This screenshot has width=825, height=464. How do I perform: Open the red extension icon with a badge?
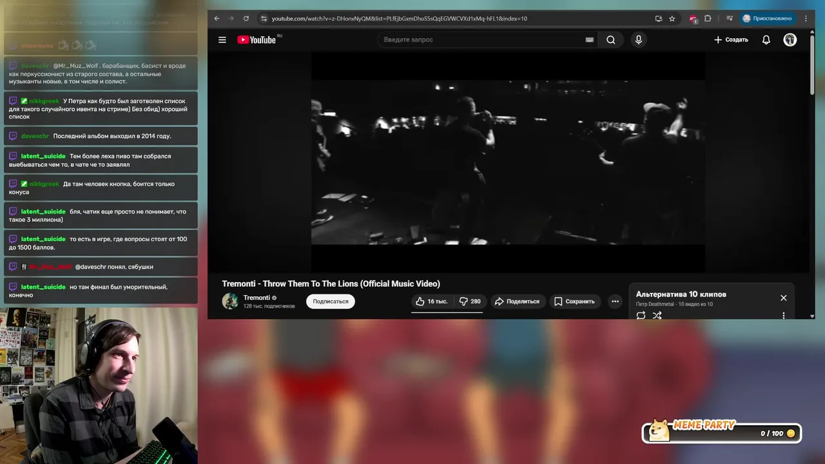694,19
